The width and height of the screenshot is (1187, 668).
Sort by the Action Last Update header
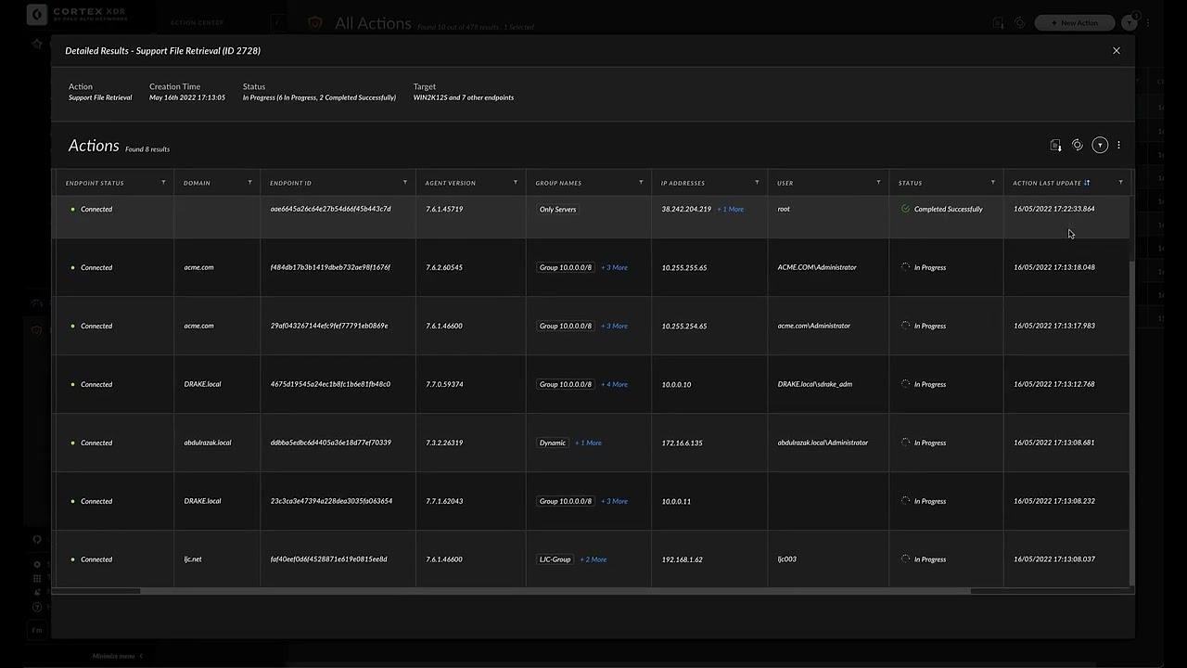pyautogui.click(x=1047, y=183)
